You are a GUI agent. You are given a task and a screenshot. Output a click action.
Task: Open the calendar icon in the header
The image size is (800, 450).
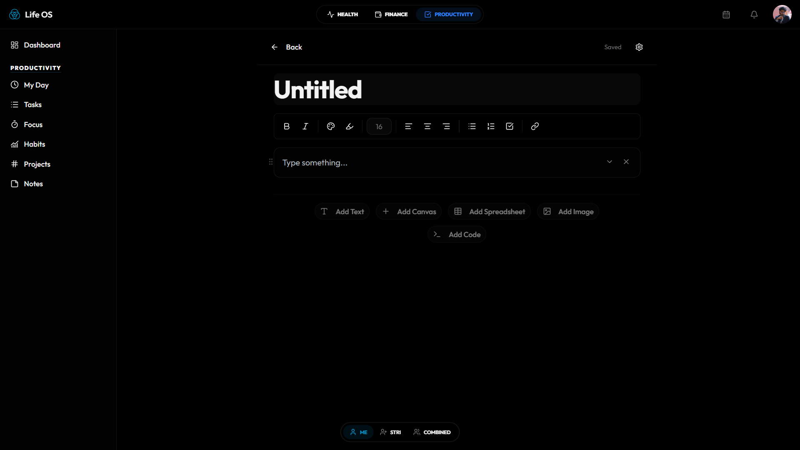726,15
